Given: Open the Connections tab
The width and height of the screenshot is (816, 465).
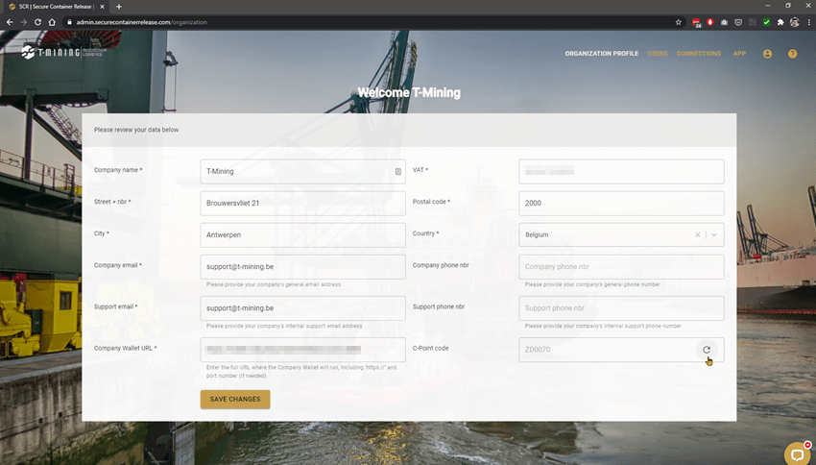Looking at the screenshot, I should coord(698,54).
